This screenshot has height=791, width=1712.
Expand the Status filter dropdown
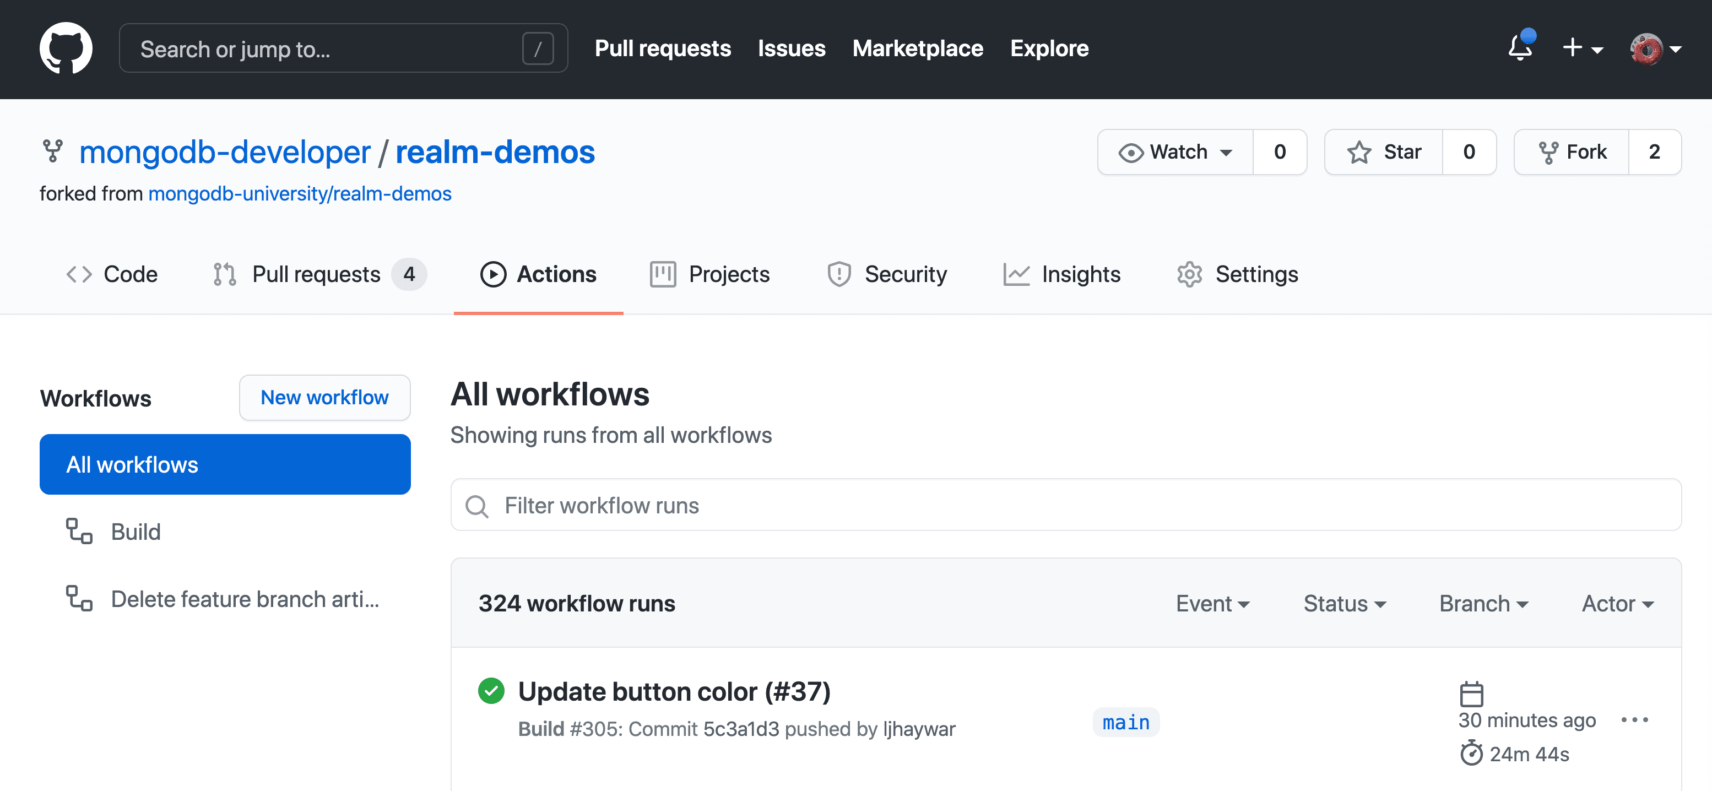(1345, 602)
